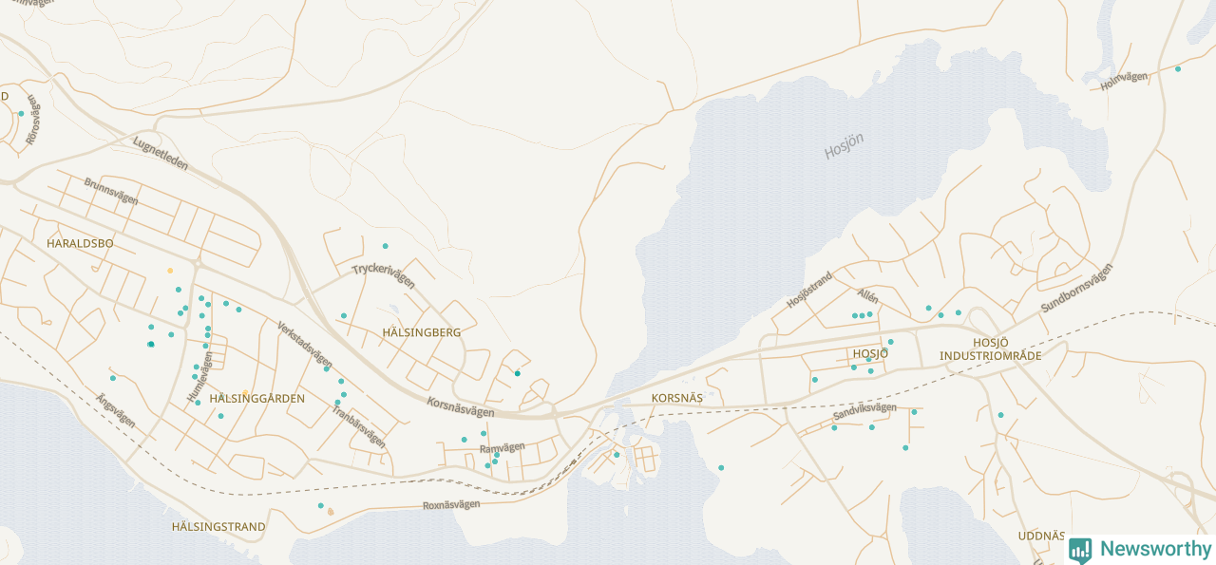The height and width of the screenshot is (565, 1216).
Task: Select the teal marker below Hosjö Industriområde
Action: click(x=1000, y=415)
